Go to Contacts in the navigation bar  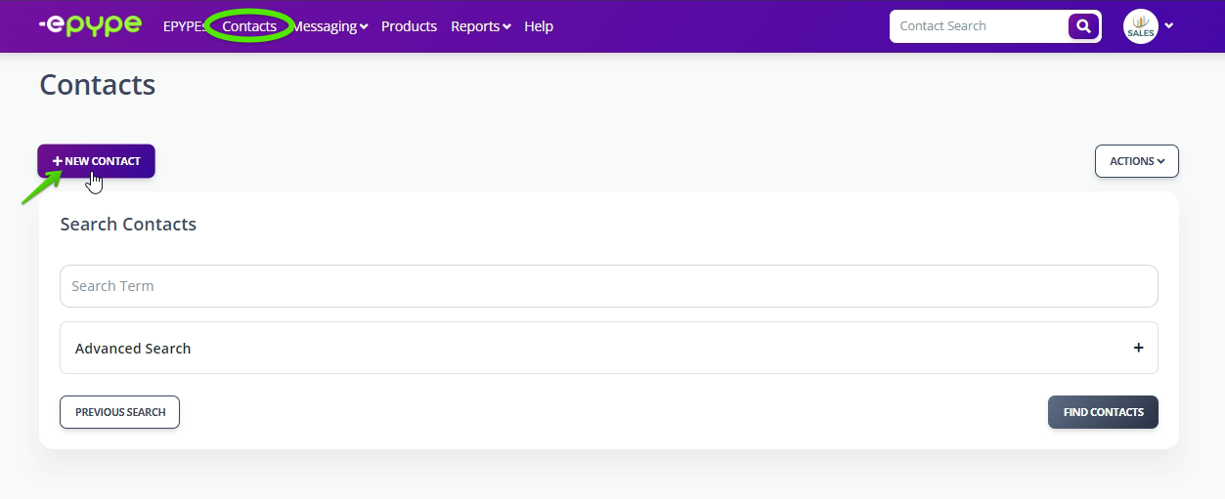click(x=249, y=26)
